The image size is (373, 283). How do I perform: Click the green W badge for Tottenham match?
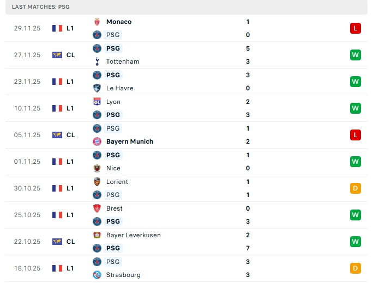[x=356, y=55]
